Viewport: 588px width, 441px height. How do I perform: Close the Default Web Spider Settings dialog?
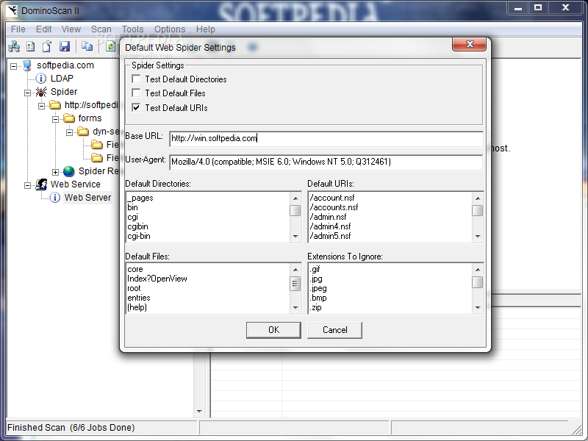470,44
